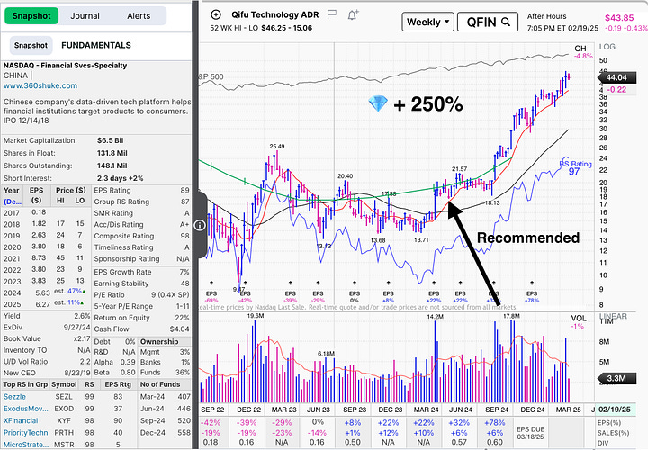The height and width of the screenshot is (450, 648).
Task: Click the VOL -1% label
Action: click(578, 322)
